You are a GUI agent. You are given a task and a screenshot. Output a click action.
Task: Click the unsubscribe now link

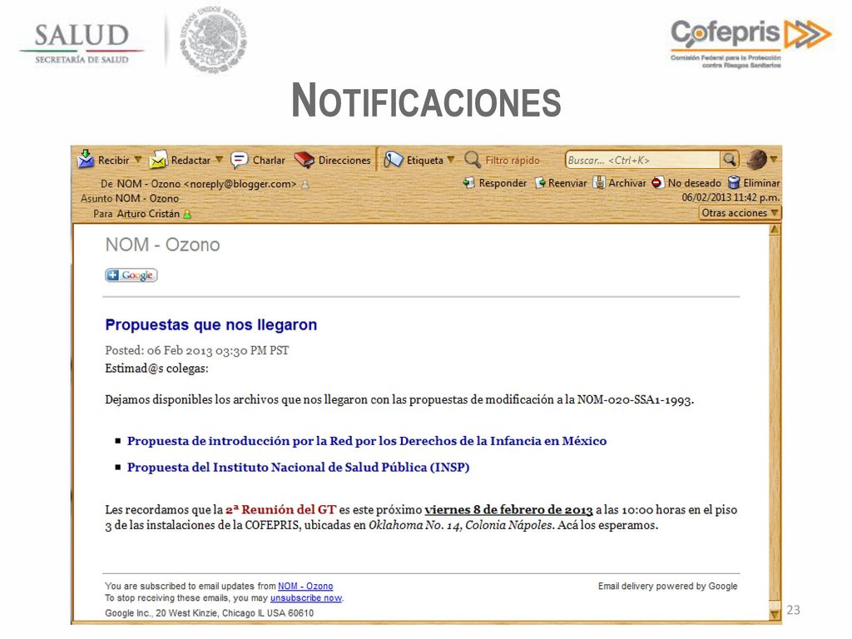coord(306,598)
